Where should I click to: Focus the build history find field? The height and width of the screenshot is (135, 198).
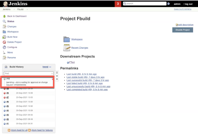[29, 74]
